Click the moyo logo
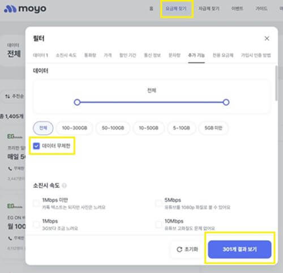The height and width of the screenshot is (273, 283). [25, 9]
